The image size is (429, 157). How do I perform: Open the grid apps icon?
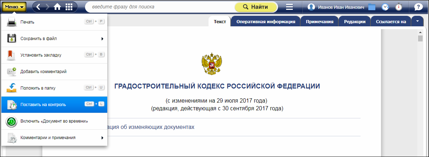[69, 7]
